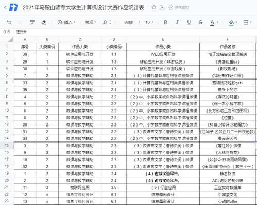Image resolution: width=257 pixels, height=205 pixels.
Task: Click the clear format eraser icon
Action: 44,22
